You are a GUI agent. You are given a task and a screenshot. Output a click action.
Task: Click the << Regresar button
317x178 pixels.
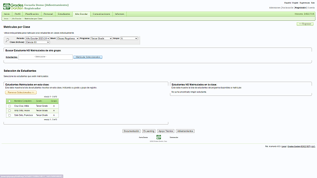pos(305,24)
